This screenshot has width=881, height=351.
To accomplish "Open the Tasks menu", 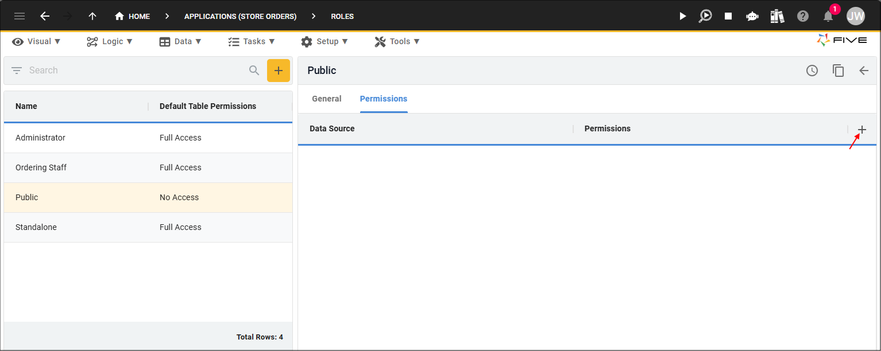I will 252,41.
